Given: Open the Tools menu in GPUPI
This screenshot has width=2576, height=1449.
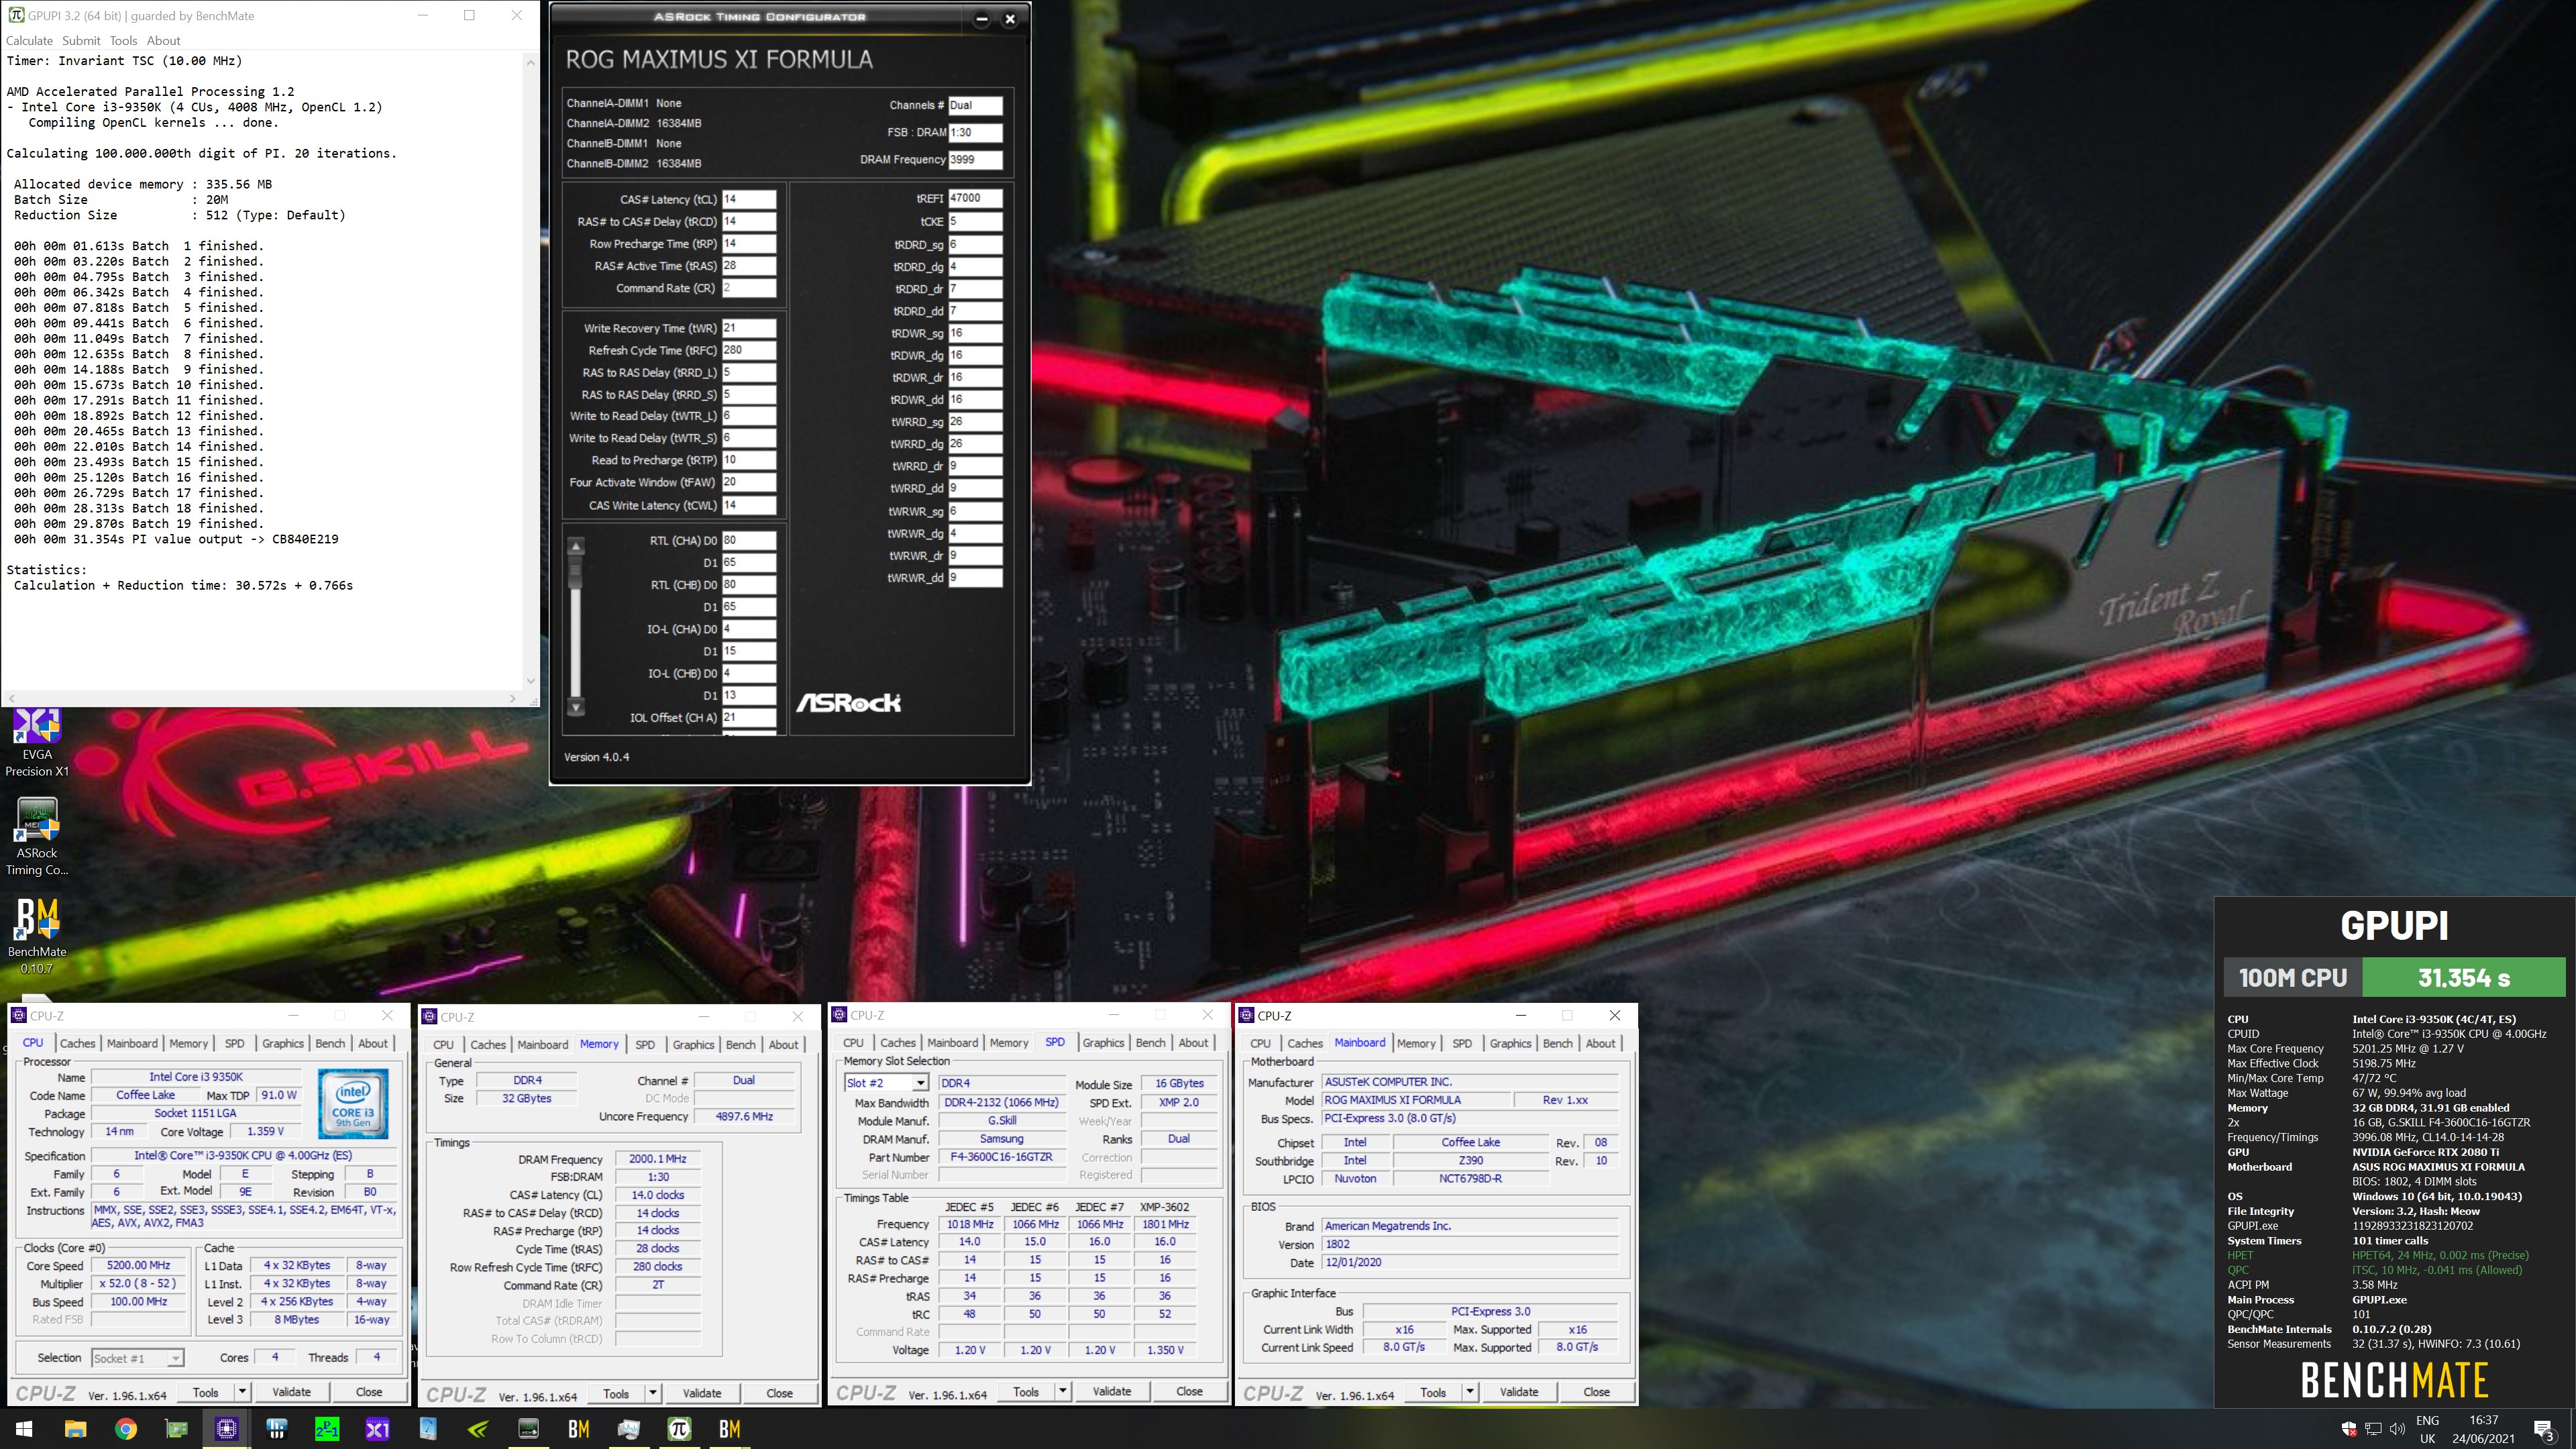Looking at the screenshot, I should (123, 41).
